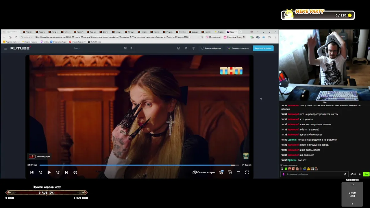Switch to the active "Шоу" browser tab

232,32
